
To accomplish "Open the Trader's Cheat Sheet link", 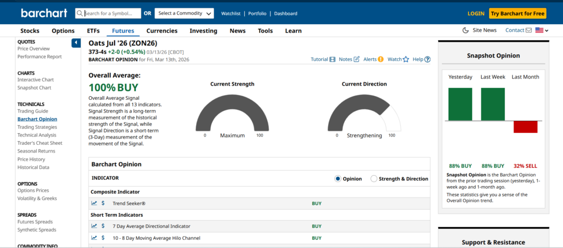I will click(x=40, y=143).
